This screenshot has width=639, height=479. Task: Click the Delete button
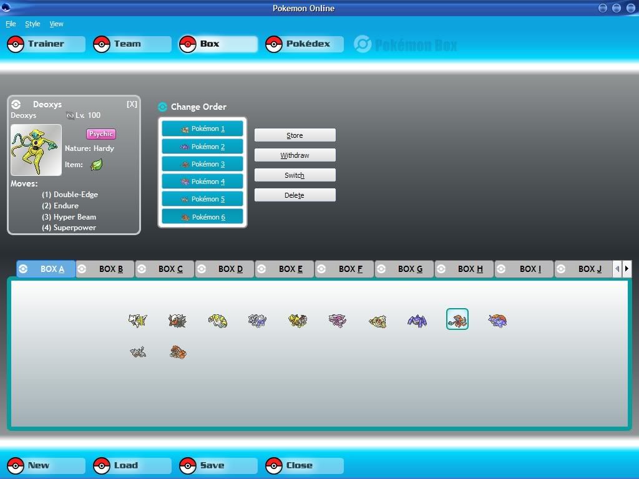295,195
